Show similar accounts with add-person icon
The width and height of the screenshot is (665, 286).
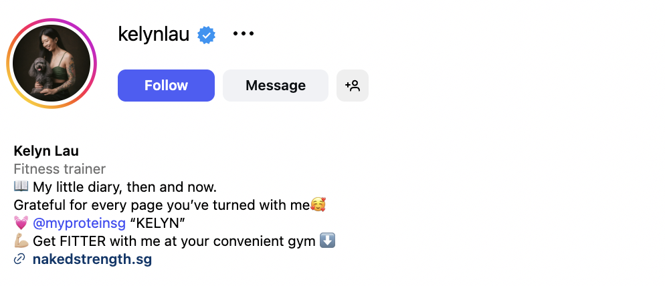353,86
